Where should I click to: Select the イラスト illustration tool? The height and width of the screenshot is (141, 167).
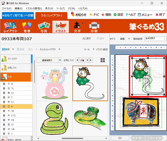[60, 27]
